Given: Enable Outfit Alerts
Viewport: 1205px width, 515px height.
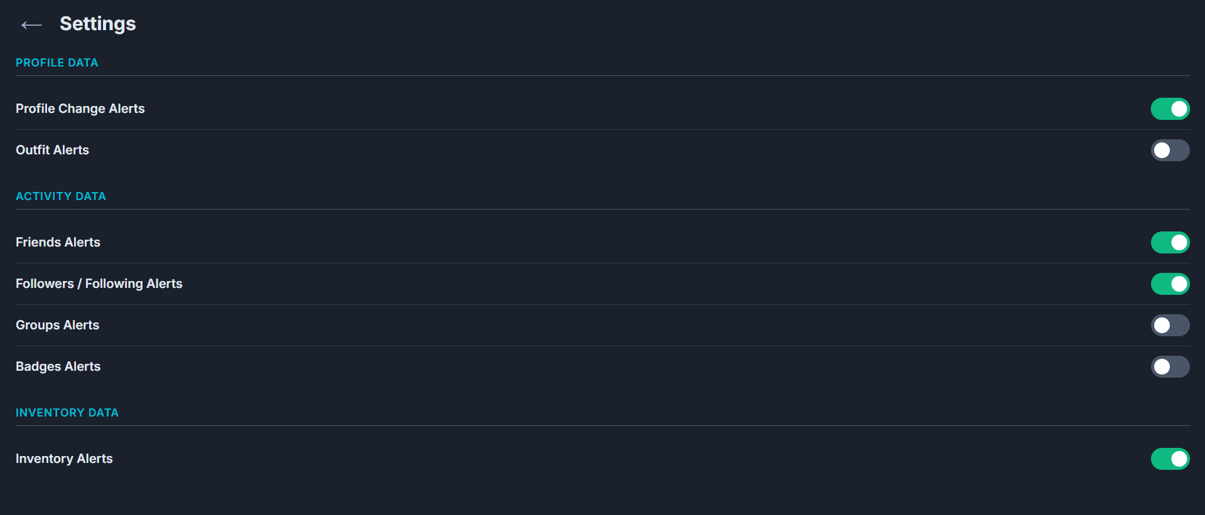Looking at the screenshot, I should [1170, 150].
